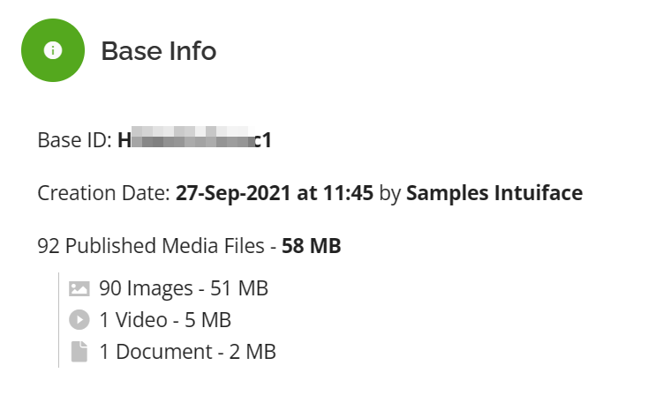This screenshot has height=410, width=671.
Task: Click 92 Published Media Files text
Action: click(x=151, y=246)
